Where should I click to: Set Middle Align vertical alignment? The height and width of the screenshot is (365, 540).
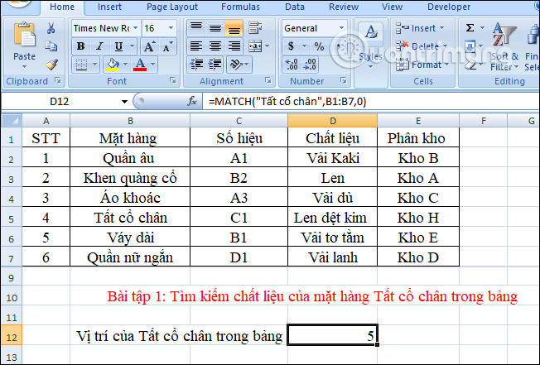pyautogui.click(x=215, y=28)
